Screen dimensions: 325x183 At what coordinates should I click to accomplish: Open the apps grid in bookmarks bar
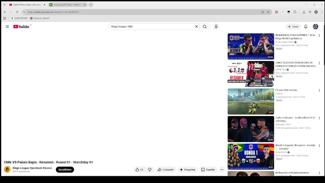click(5, 18)
